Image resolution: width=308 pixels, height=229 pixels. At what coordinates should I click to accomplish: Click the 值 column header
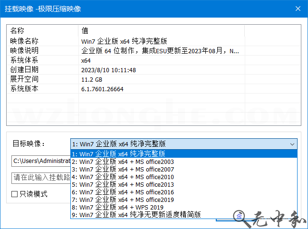point(162,30)
